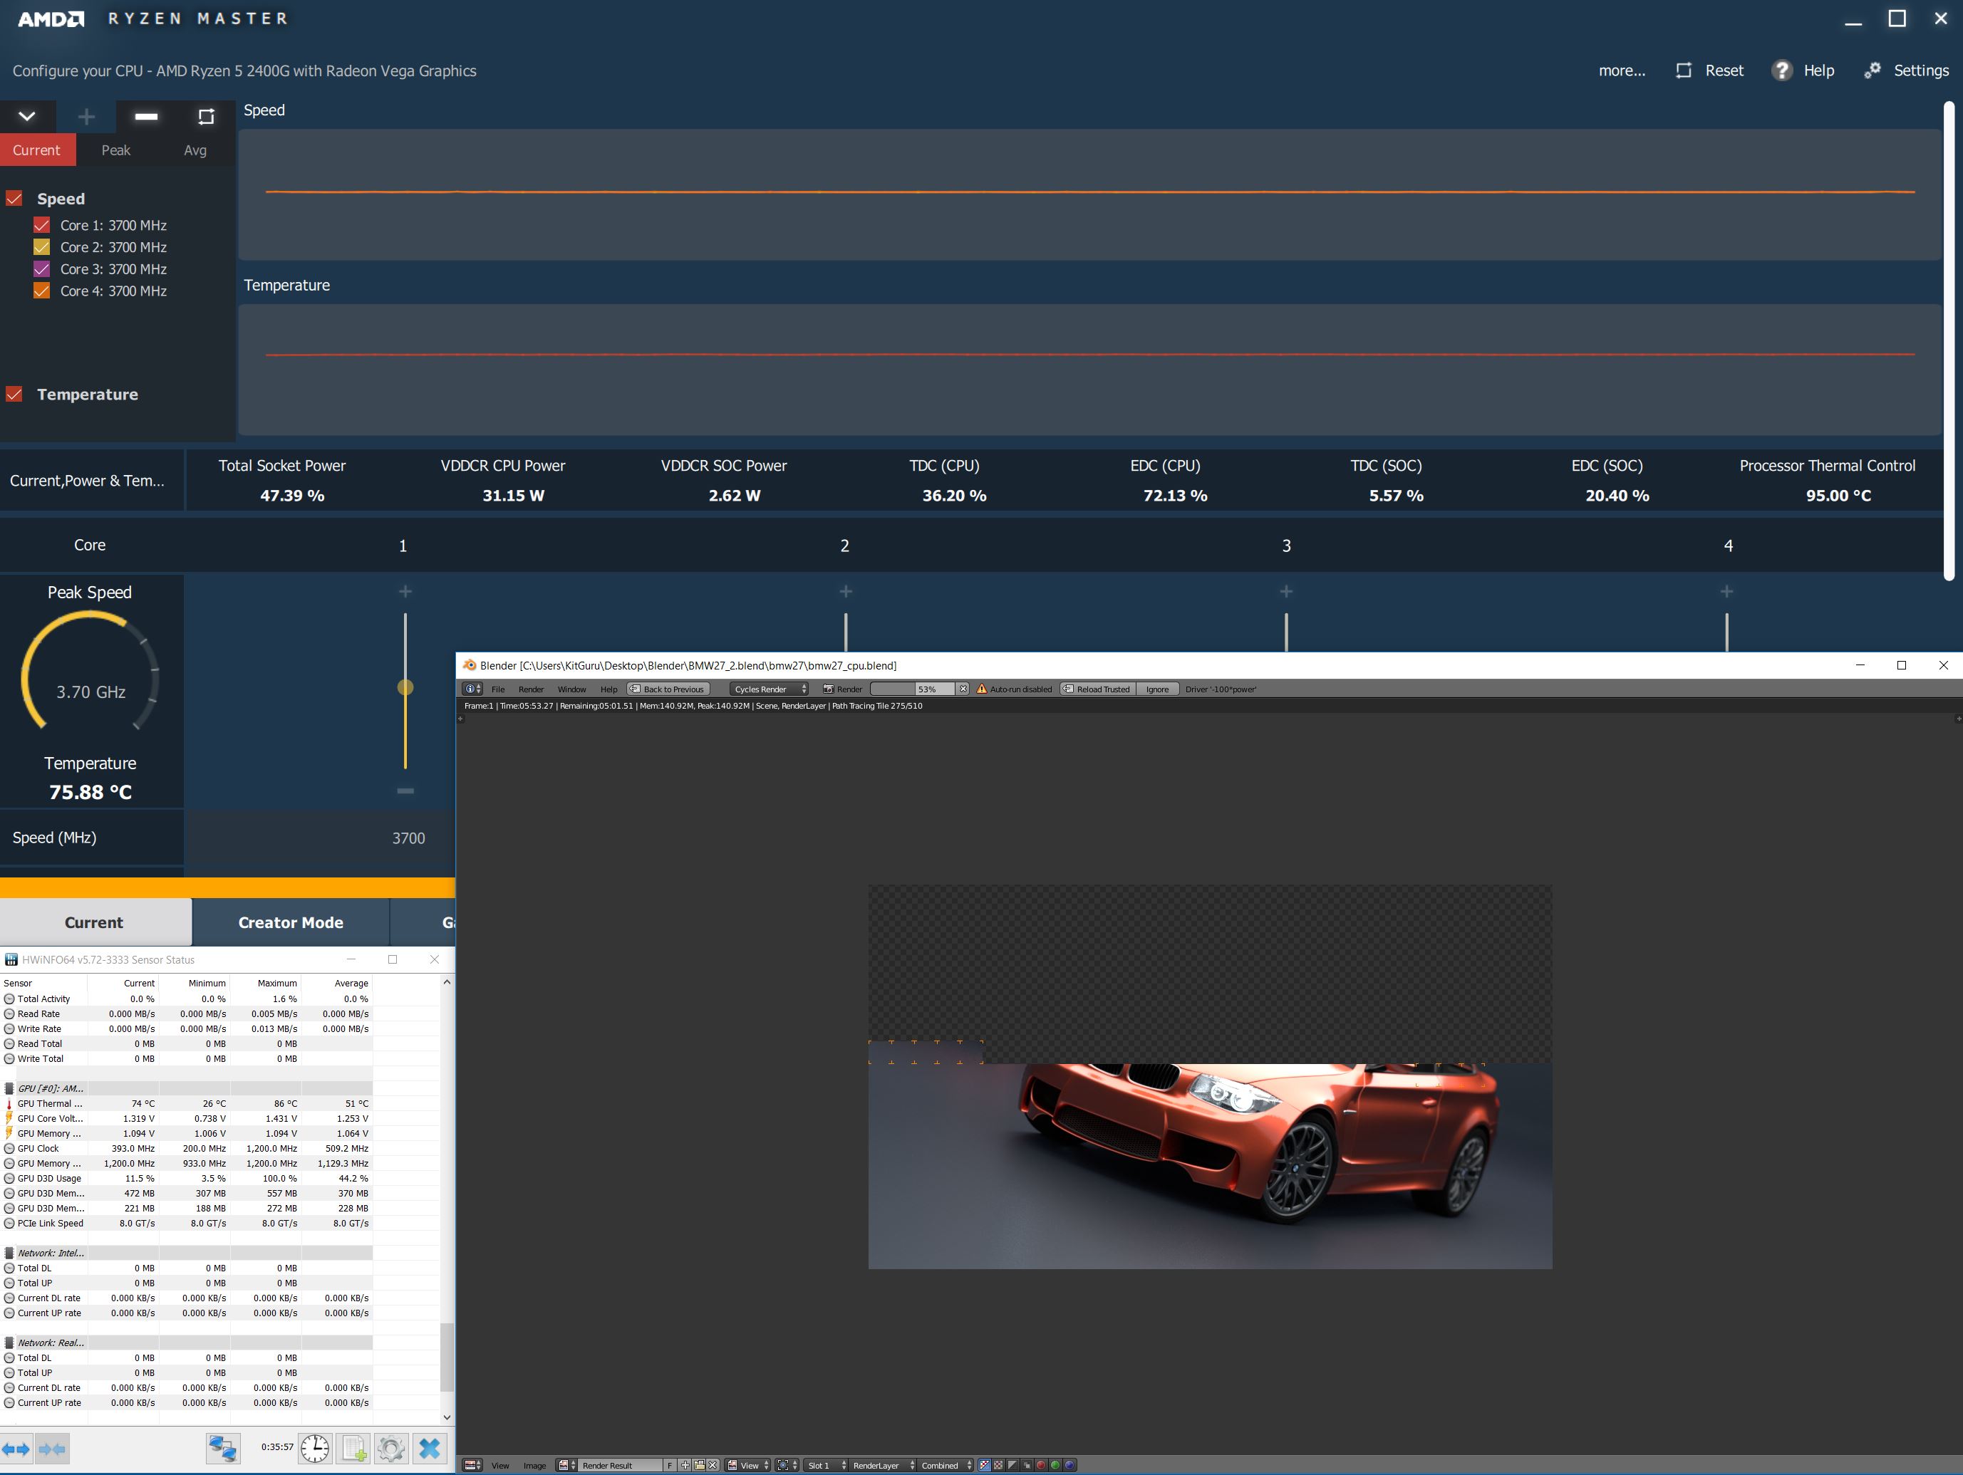Screen dimensions: 1963x1475
Task: Uncheck the Speed graph checkbox
Action: pyautogui.click(x=14, y=199)
